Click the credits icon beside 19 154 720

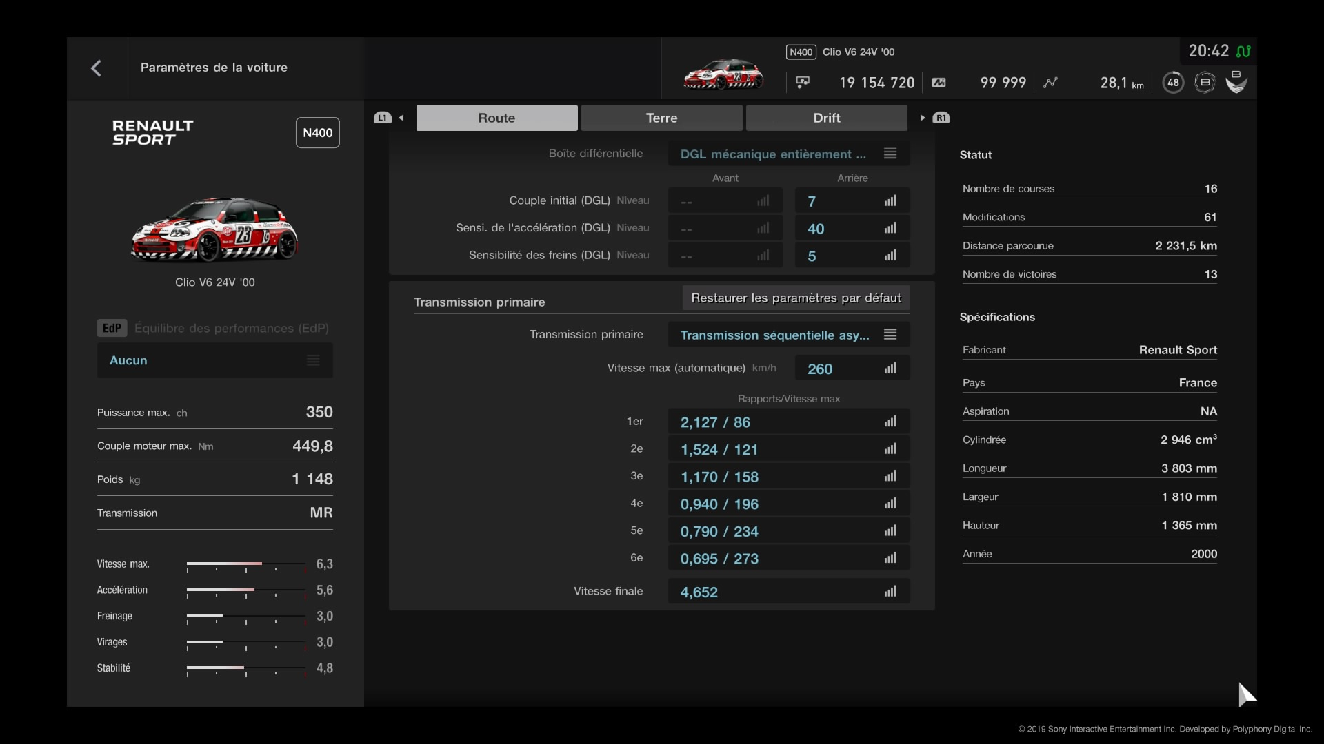click(x=803, y=83)
